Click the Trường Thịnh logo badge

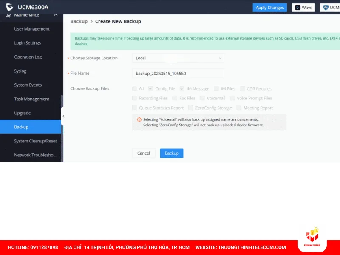coord(312,238)
